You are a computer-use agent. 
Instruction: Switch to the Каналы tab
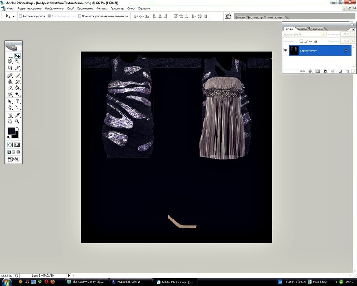coord(302,29)
